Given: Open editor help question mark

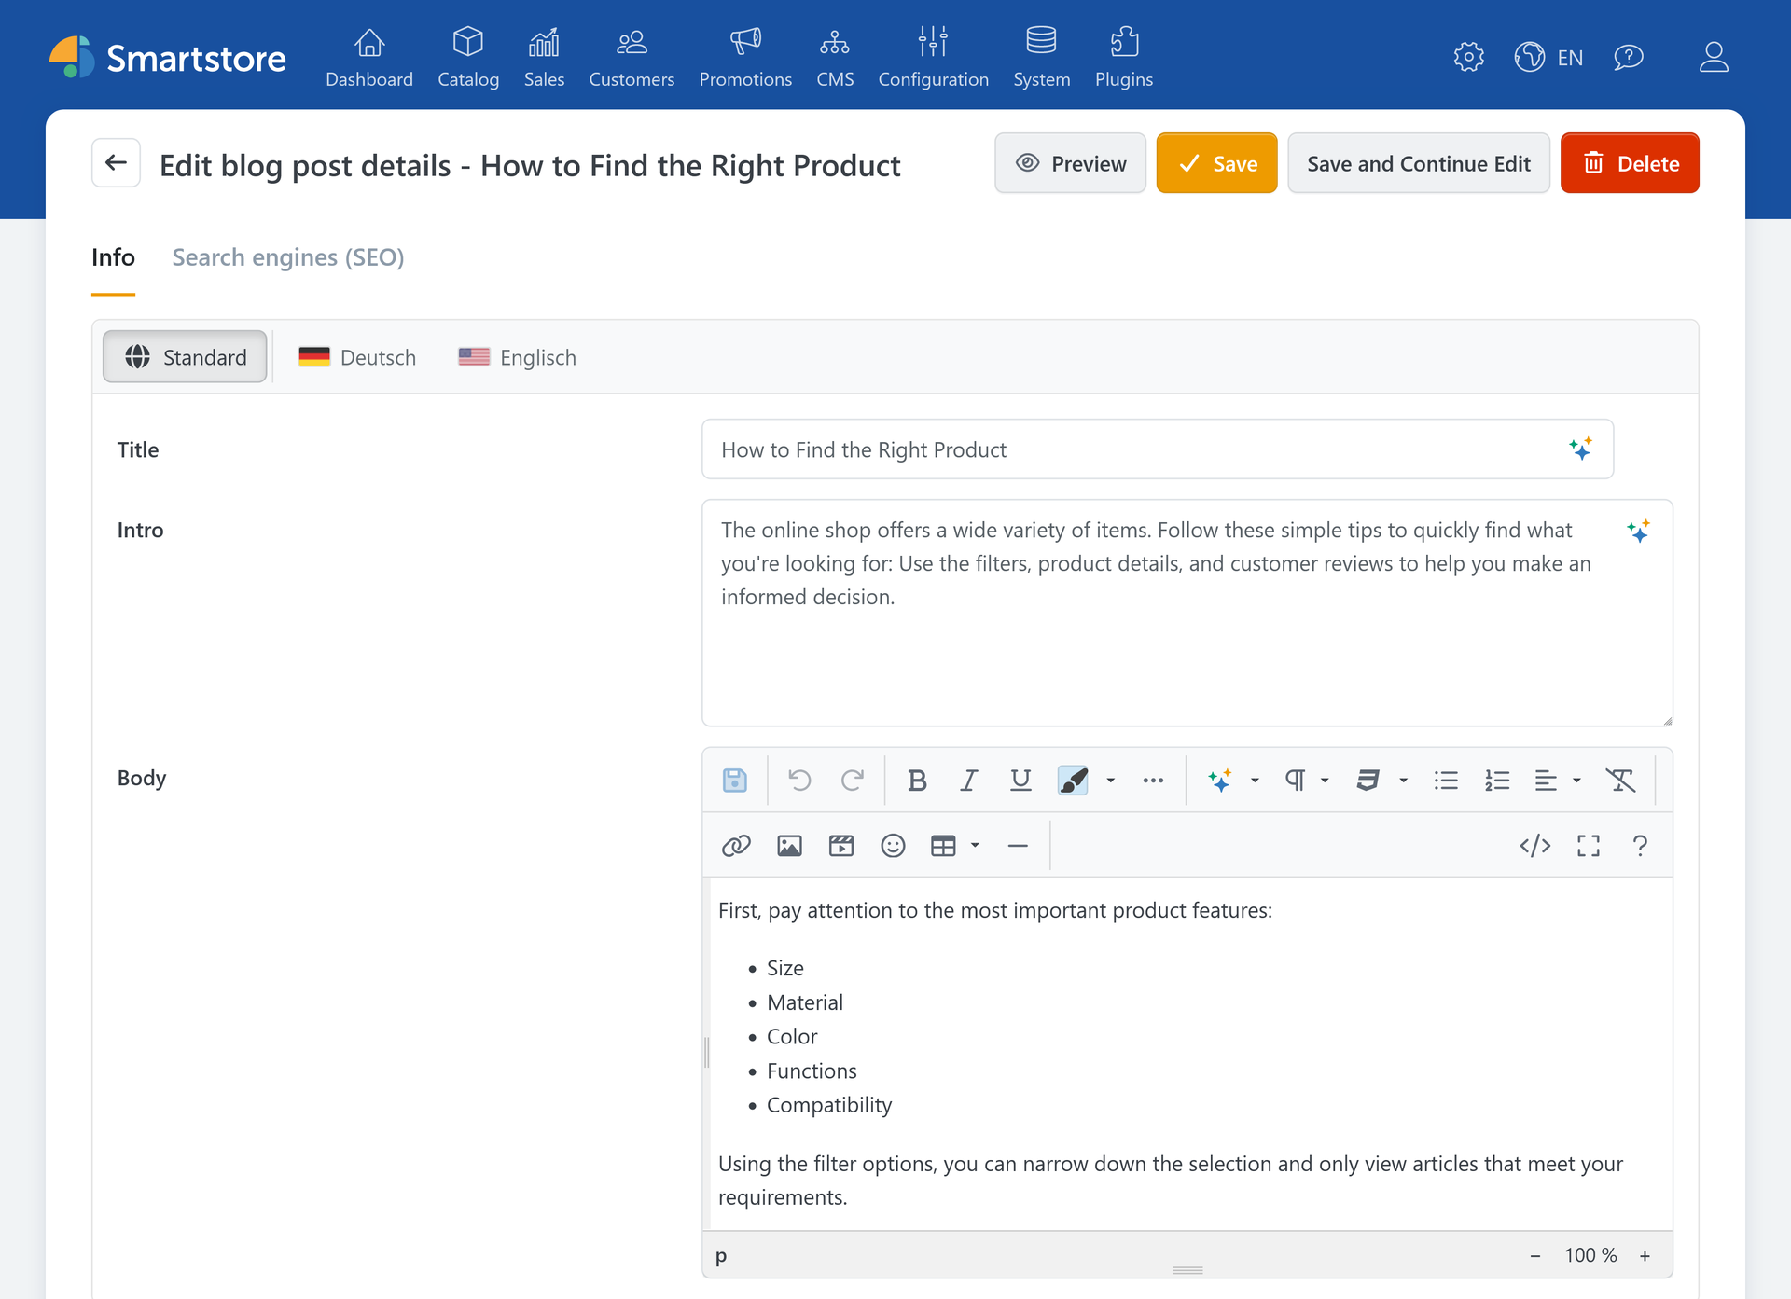Looking at the screenshot, I should tap(1640, 846).
